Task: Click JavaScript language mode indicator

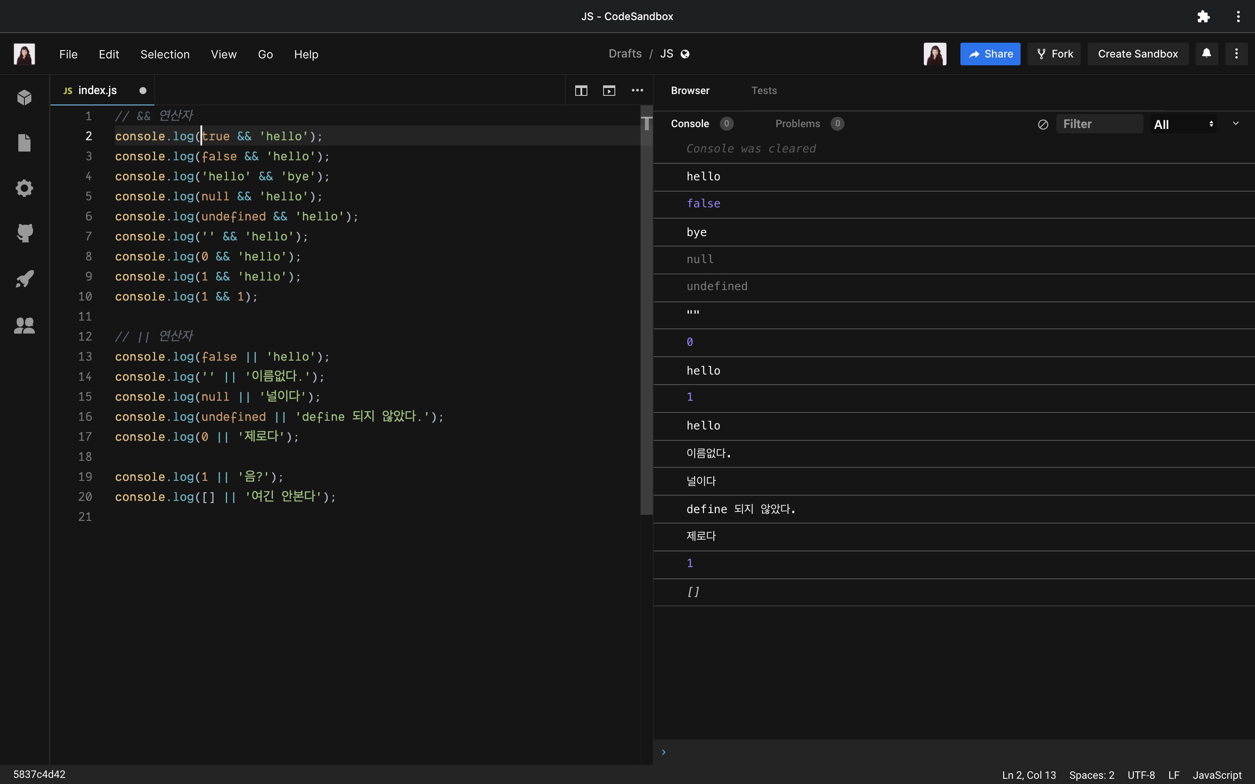Action: (1217, 775)
